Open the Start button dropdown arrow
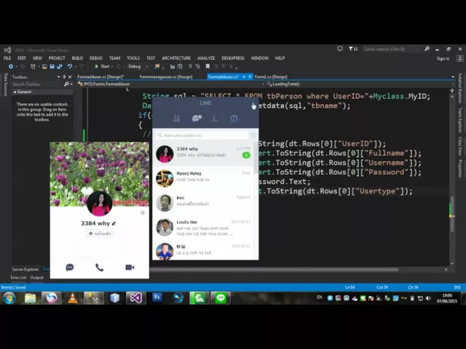The width and height of the screenshot is (466, 349). coord(112,66)
